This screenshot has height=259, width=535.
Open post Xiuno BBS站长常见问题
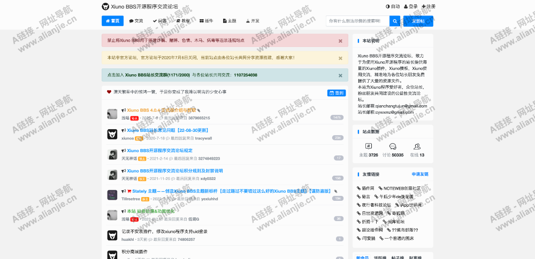[167, 130]
